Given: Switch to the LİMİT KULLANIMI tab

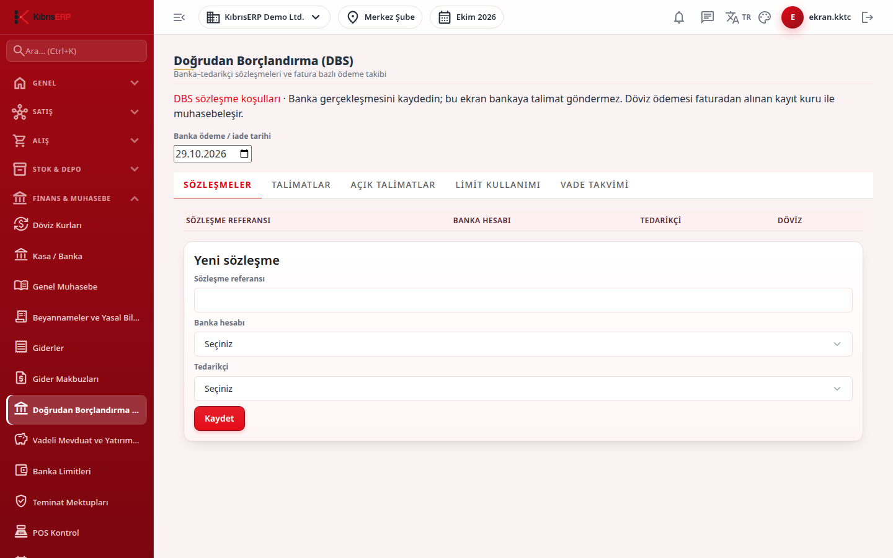Looking at the screenshot, I should pyautogui.click(x=498, y=185).
